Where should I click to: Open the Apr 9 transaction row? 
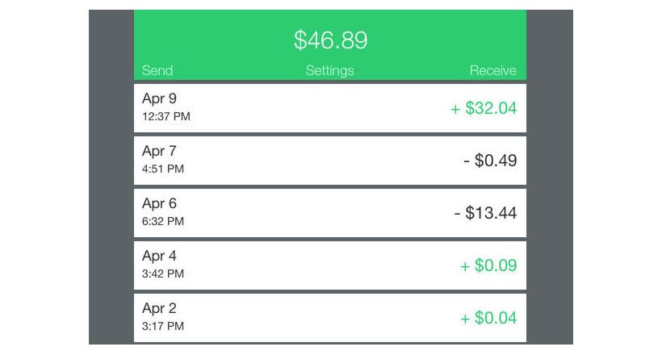click(x=329, y=108)
